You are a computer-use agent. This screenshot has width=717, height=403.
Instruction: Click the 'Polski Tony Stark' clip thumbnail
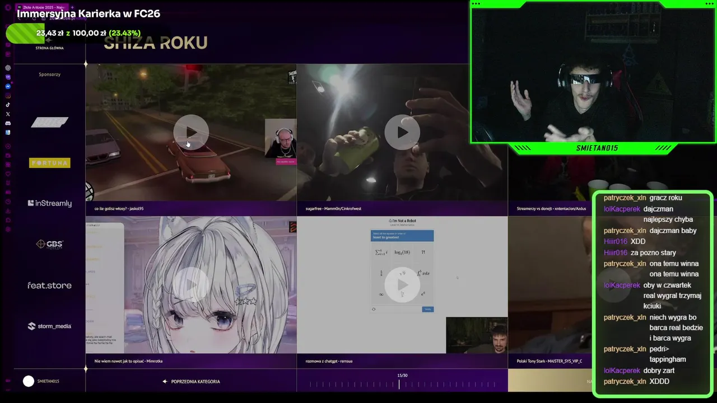point(550,285)
